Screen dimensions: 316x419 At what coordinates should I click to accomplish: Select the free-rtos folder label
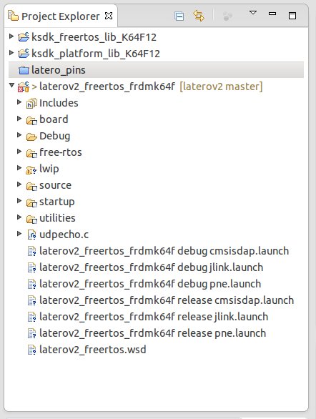61,152
